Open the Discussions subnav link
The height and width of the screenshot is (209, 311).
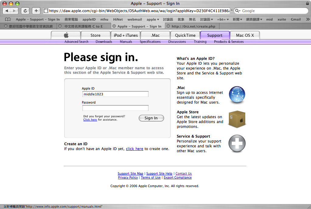pos(177,42)
